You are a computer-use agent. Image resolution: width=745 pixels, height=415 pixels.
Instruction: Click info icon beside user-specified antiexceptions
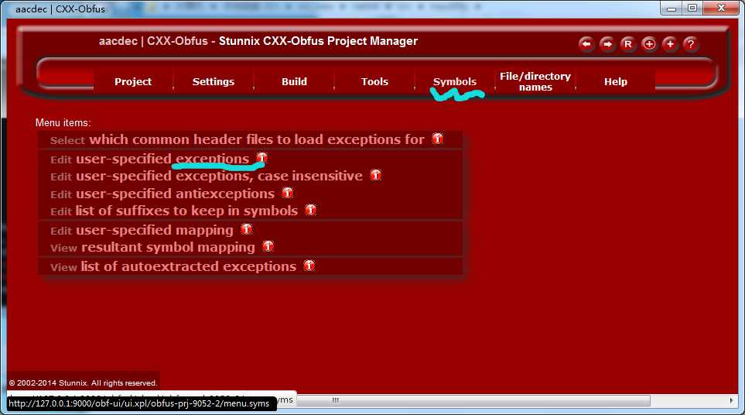(288, 193)
